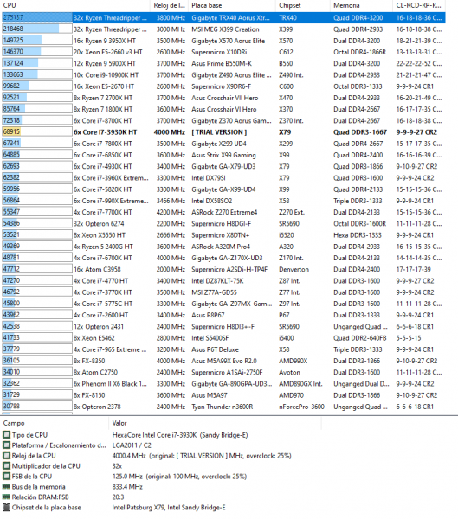Image resolution: width=458 pixels, height=519 pixels.
Task: Sort by the Chipset column header
Action: pyautogui.click(x=303, y=5)
